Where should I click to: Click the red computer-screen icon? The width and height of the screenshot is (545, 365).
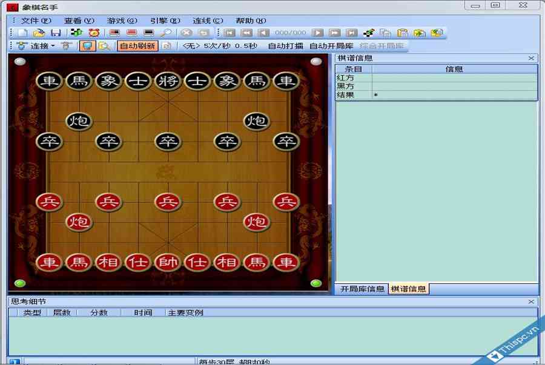pos(131,33)
